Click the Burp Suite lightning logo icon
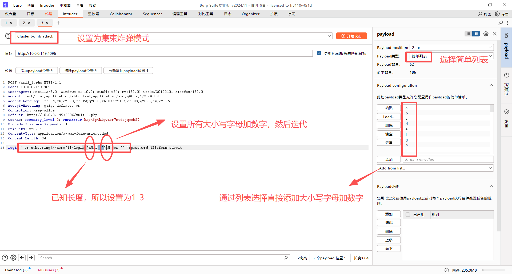Viewport: 512px width, 274px height. tap(5, 5)
